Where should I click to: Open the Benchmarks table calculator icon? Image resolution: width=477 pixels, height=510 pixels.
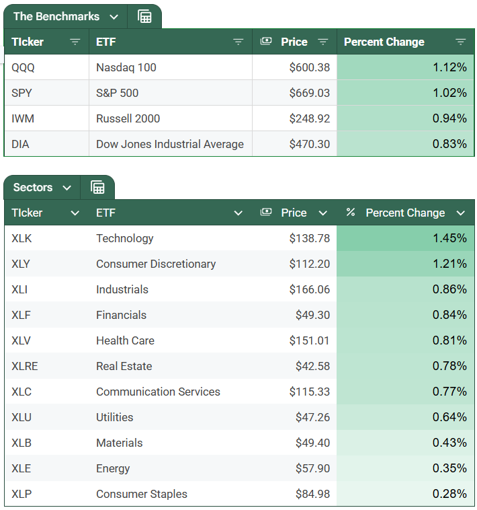click(x=144, y=17)
